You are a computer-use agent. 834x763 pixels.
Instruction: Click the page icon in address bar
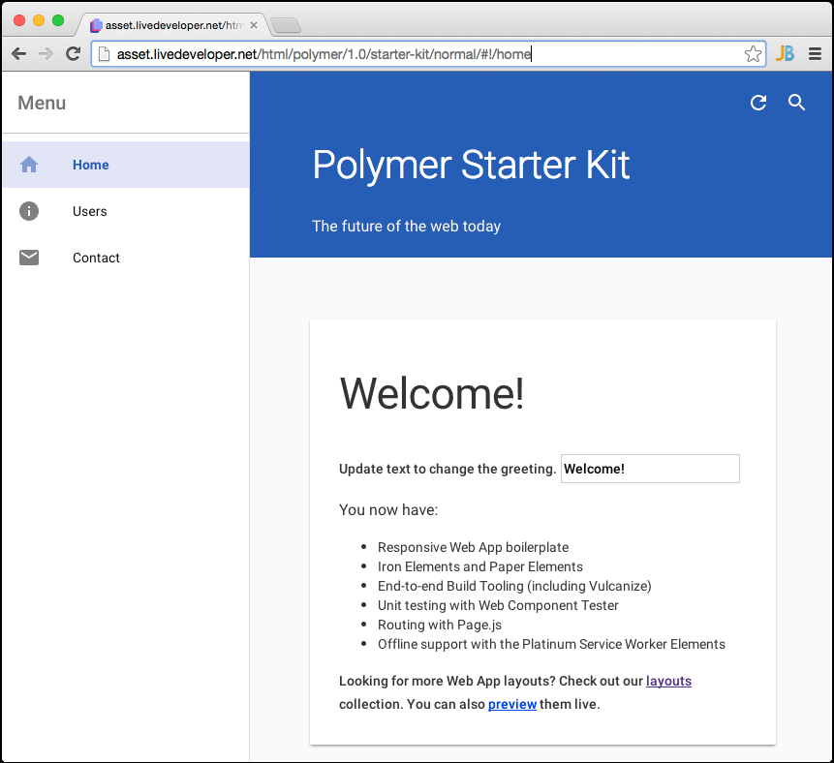[x=105, y=53]
